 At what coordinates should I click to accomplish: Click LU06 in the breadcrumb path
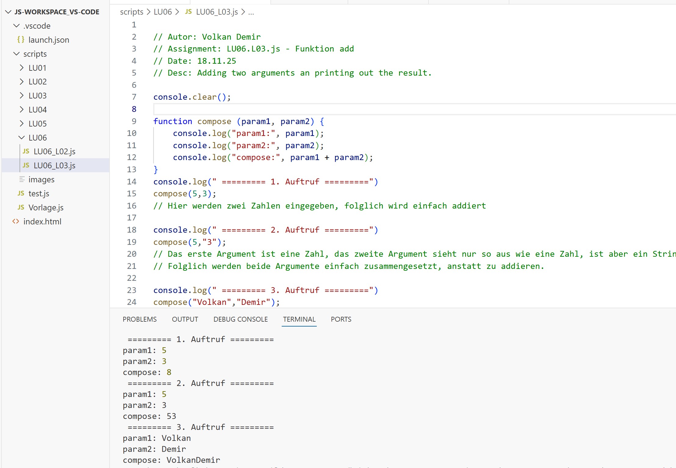163,12
